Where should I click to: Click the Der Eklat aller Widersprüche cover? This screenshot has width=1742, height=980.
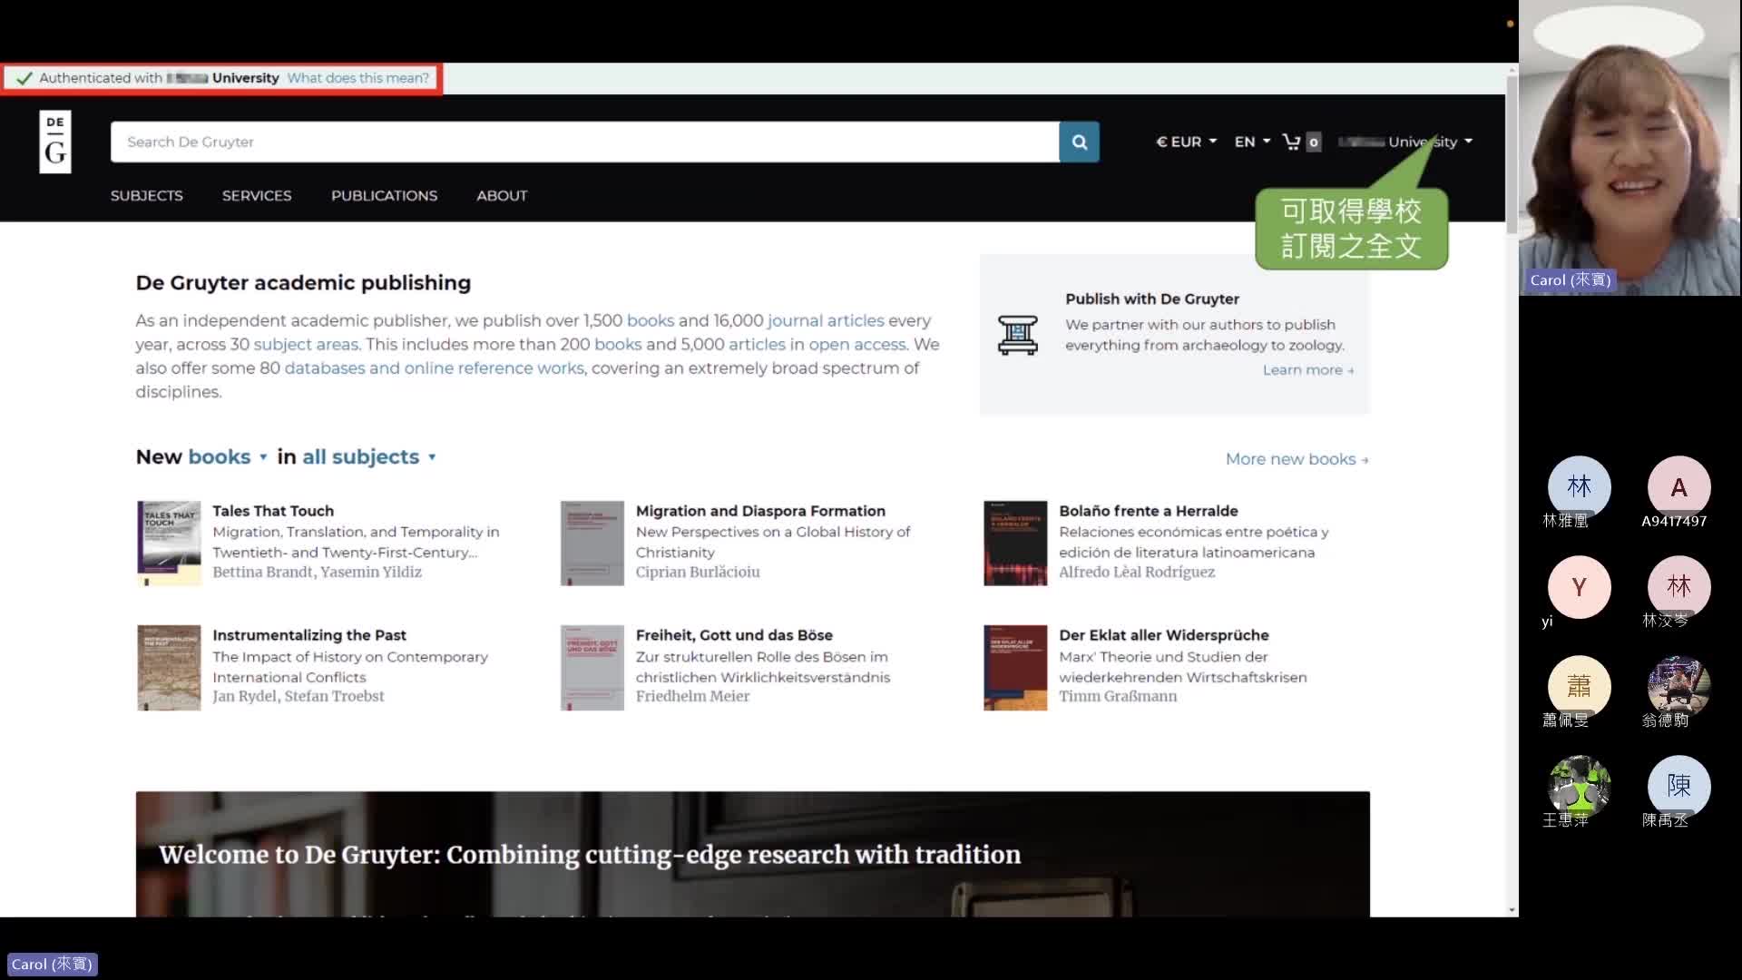coord(1015,667)
